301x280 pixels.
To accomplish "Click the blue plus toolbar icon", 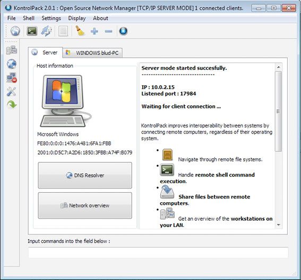I will [94, 31].
